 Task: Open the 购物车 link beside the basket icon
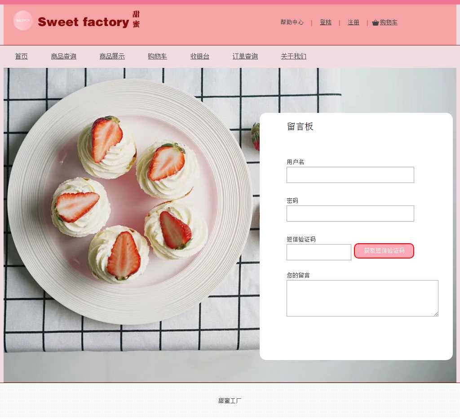(389, 22)
